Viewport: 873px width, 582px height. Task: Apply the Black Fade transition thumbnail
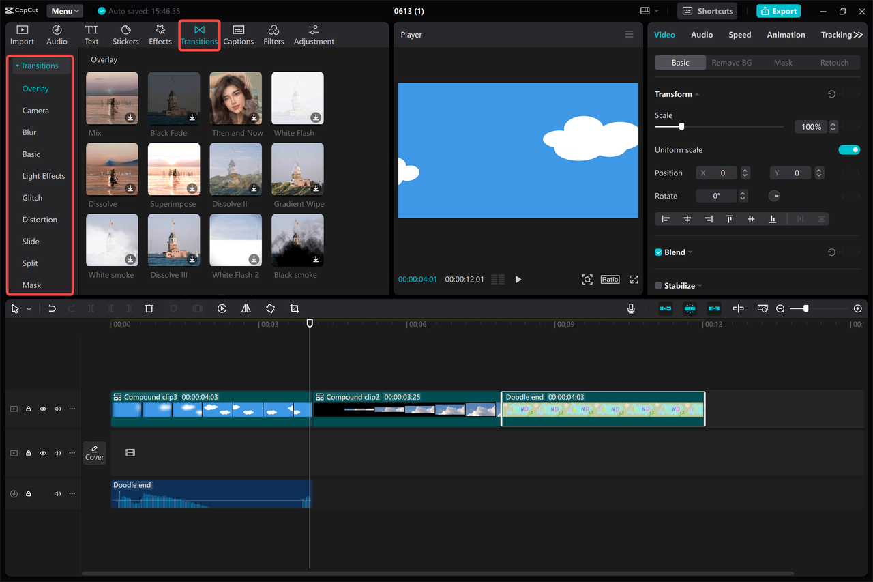coord(173,98)
